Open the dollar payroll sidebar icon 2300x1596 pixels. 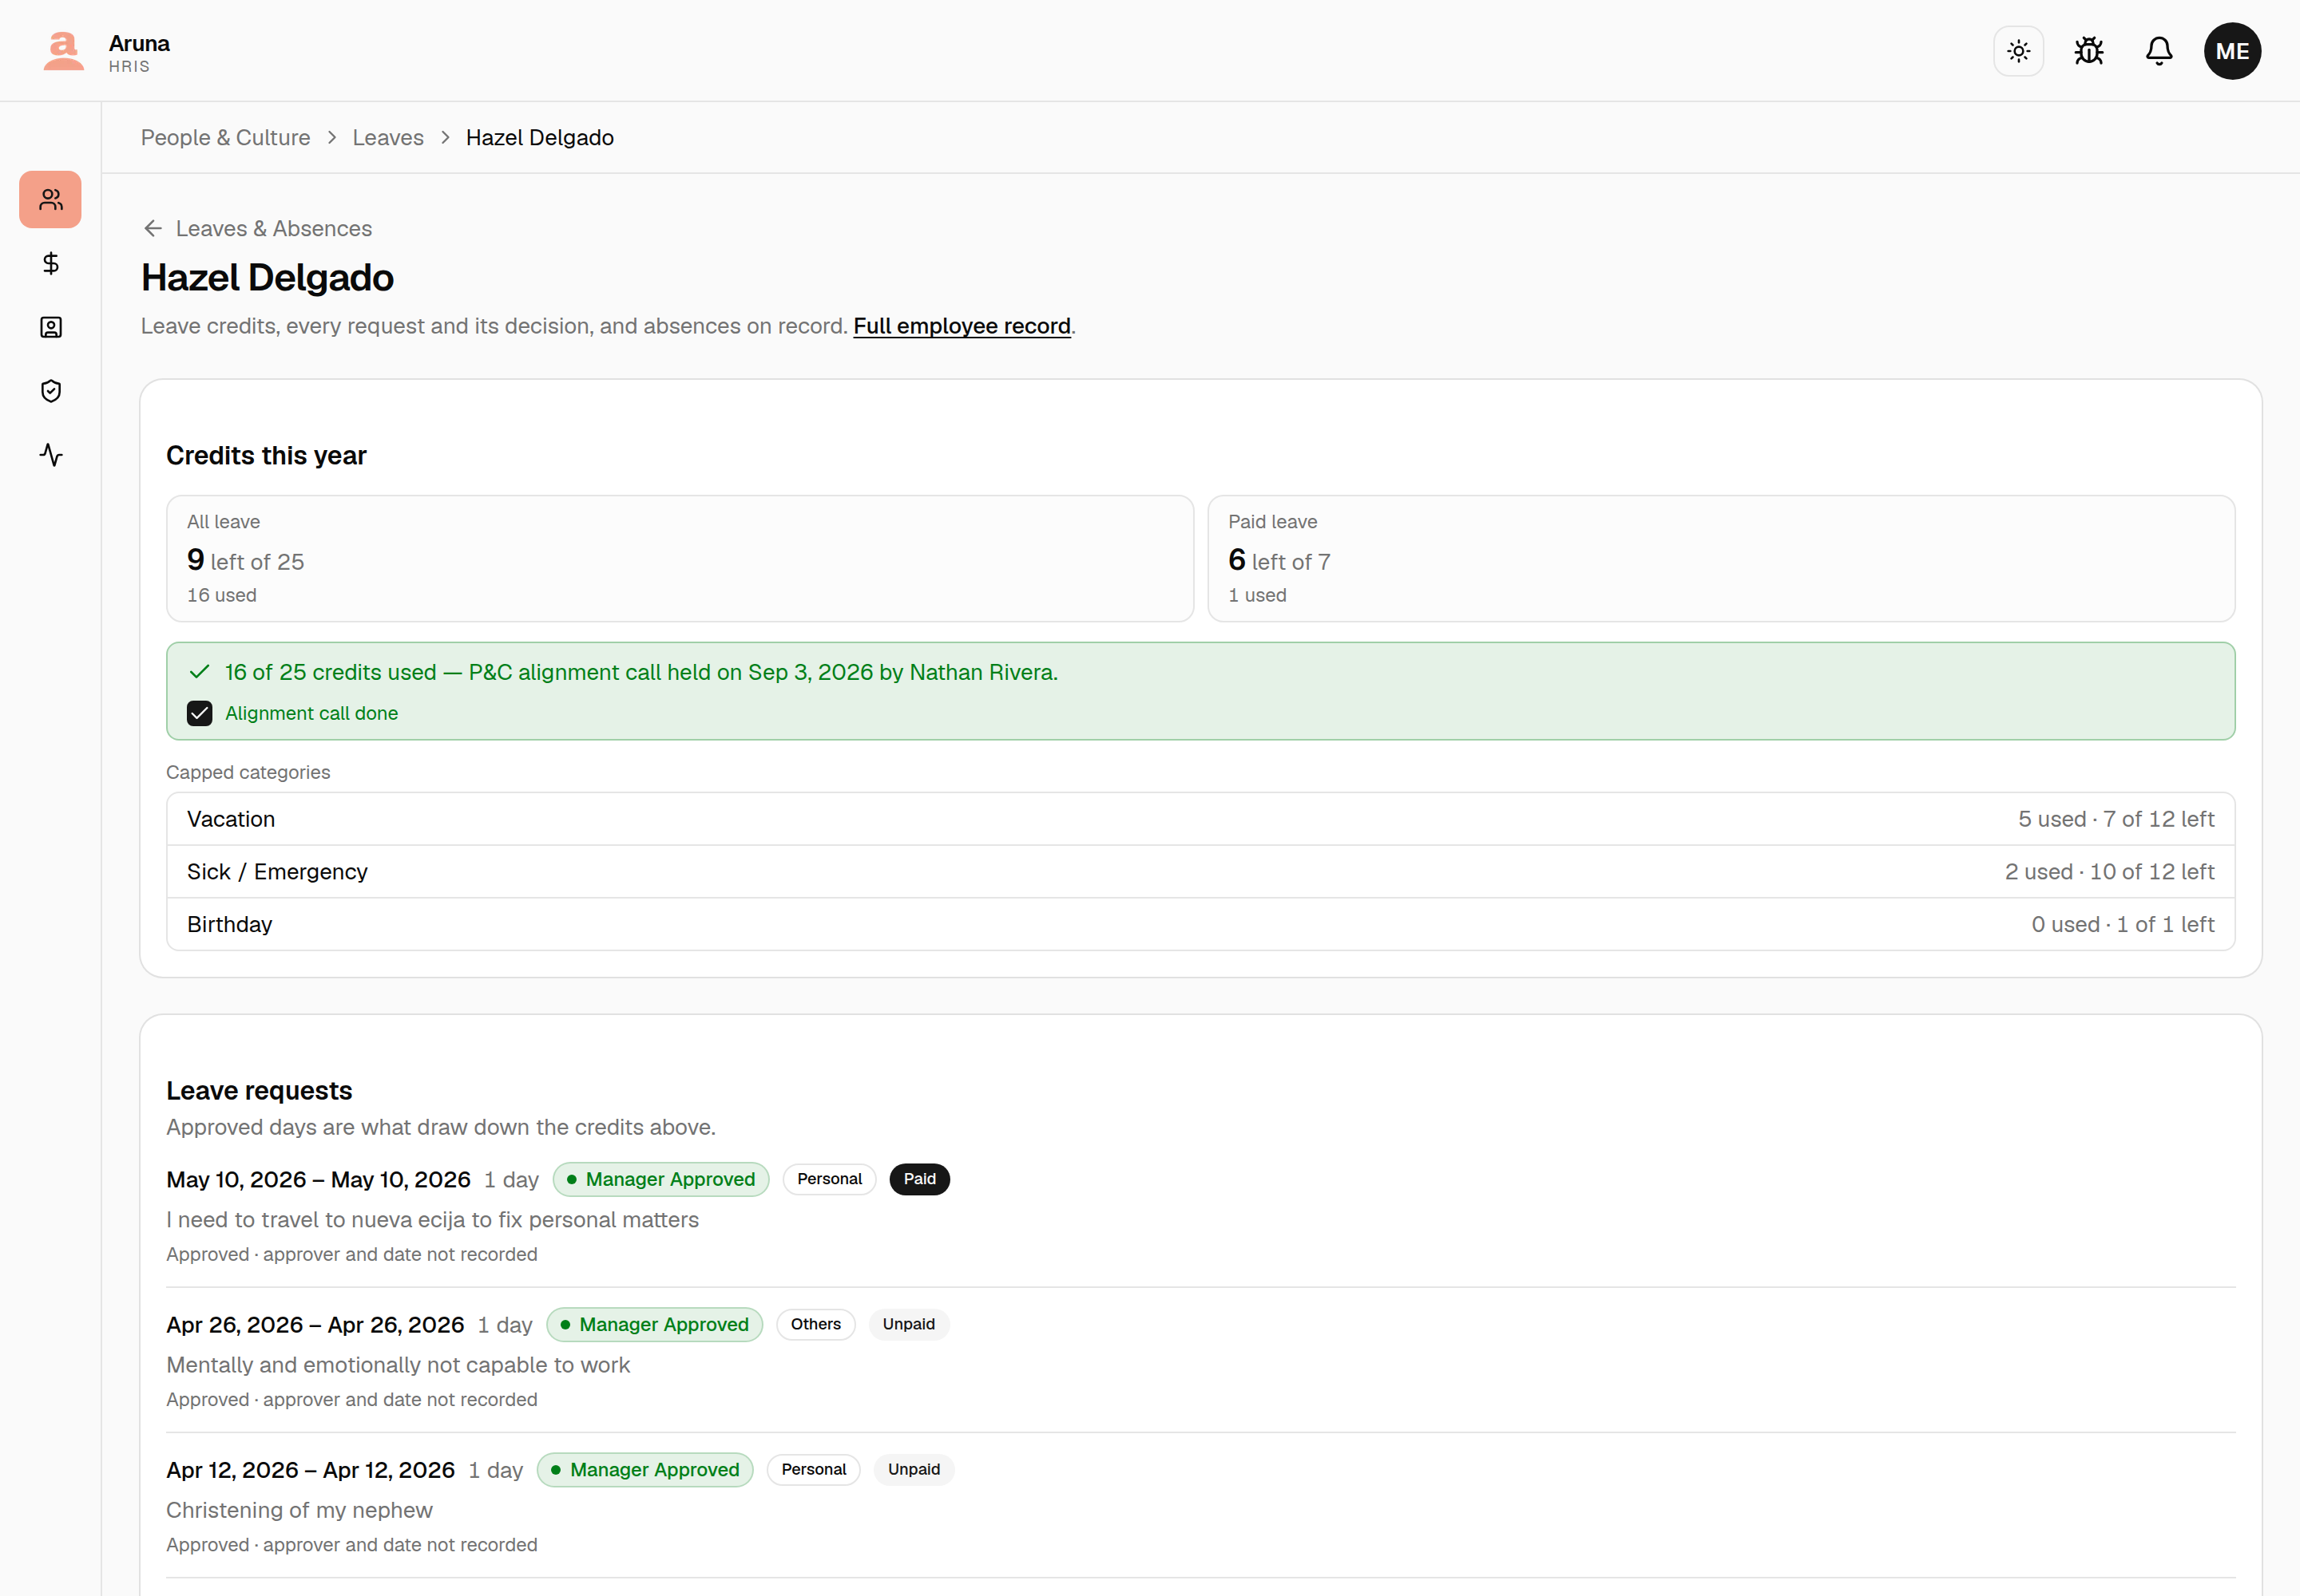pyautogui.click(x=50, y=263)
